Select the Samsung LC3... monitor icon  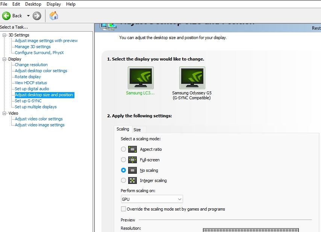[141, 77]
